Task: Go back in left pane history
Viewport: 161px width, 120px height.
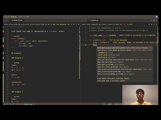Action: tap(5, 20)
